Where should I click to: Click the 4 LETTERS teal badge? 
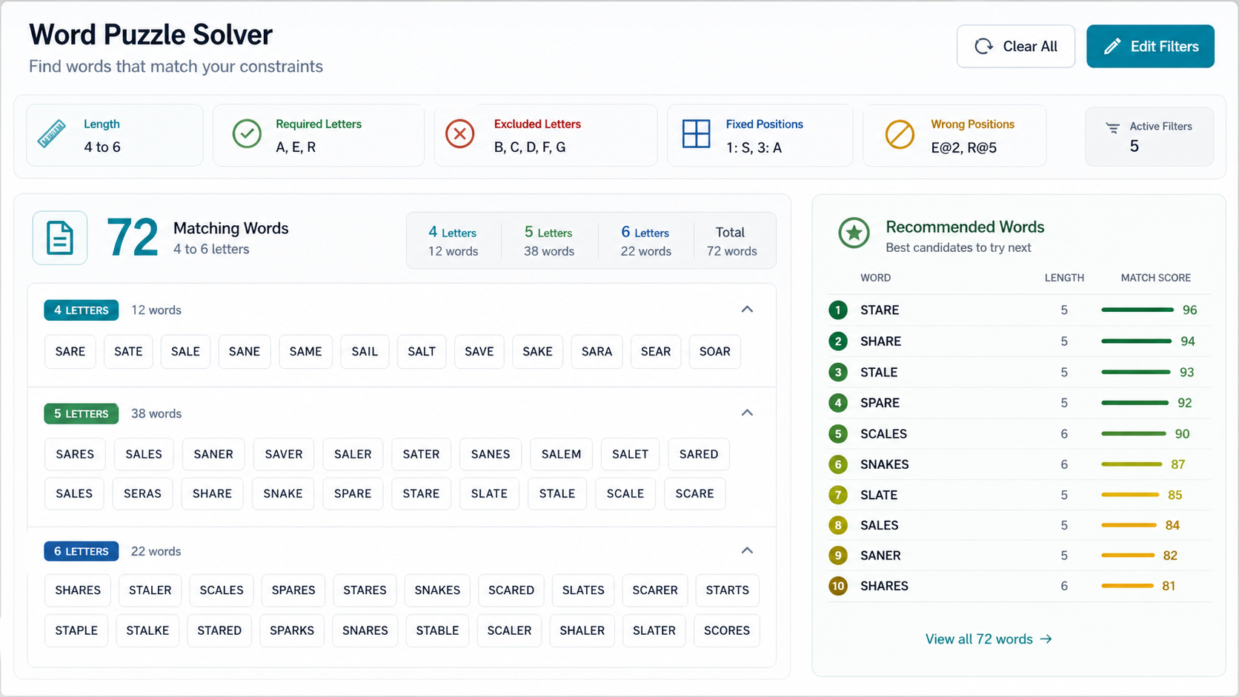(x=81, y=310)
